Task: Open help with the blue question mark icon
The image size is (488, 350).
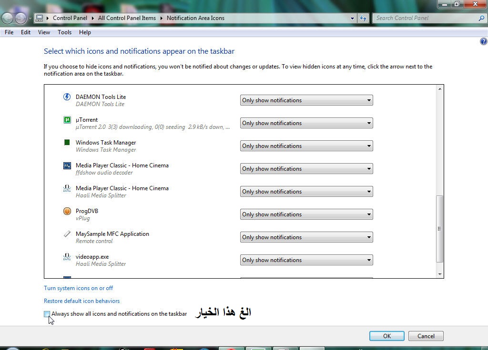Action: 483,41
